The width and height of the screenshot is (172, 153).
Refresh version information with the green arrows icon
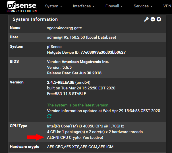click(49, 116)
